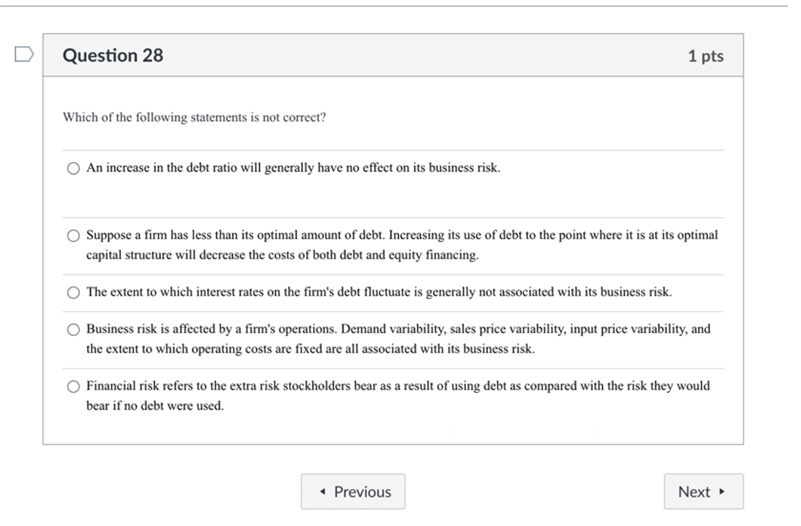The width and height of the screenshot is (801, 526).
Task: Click the gray question header bar
Action: click(x=406, y=56)
